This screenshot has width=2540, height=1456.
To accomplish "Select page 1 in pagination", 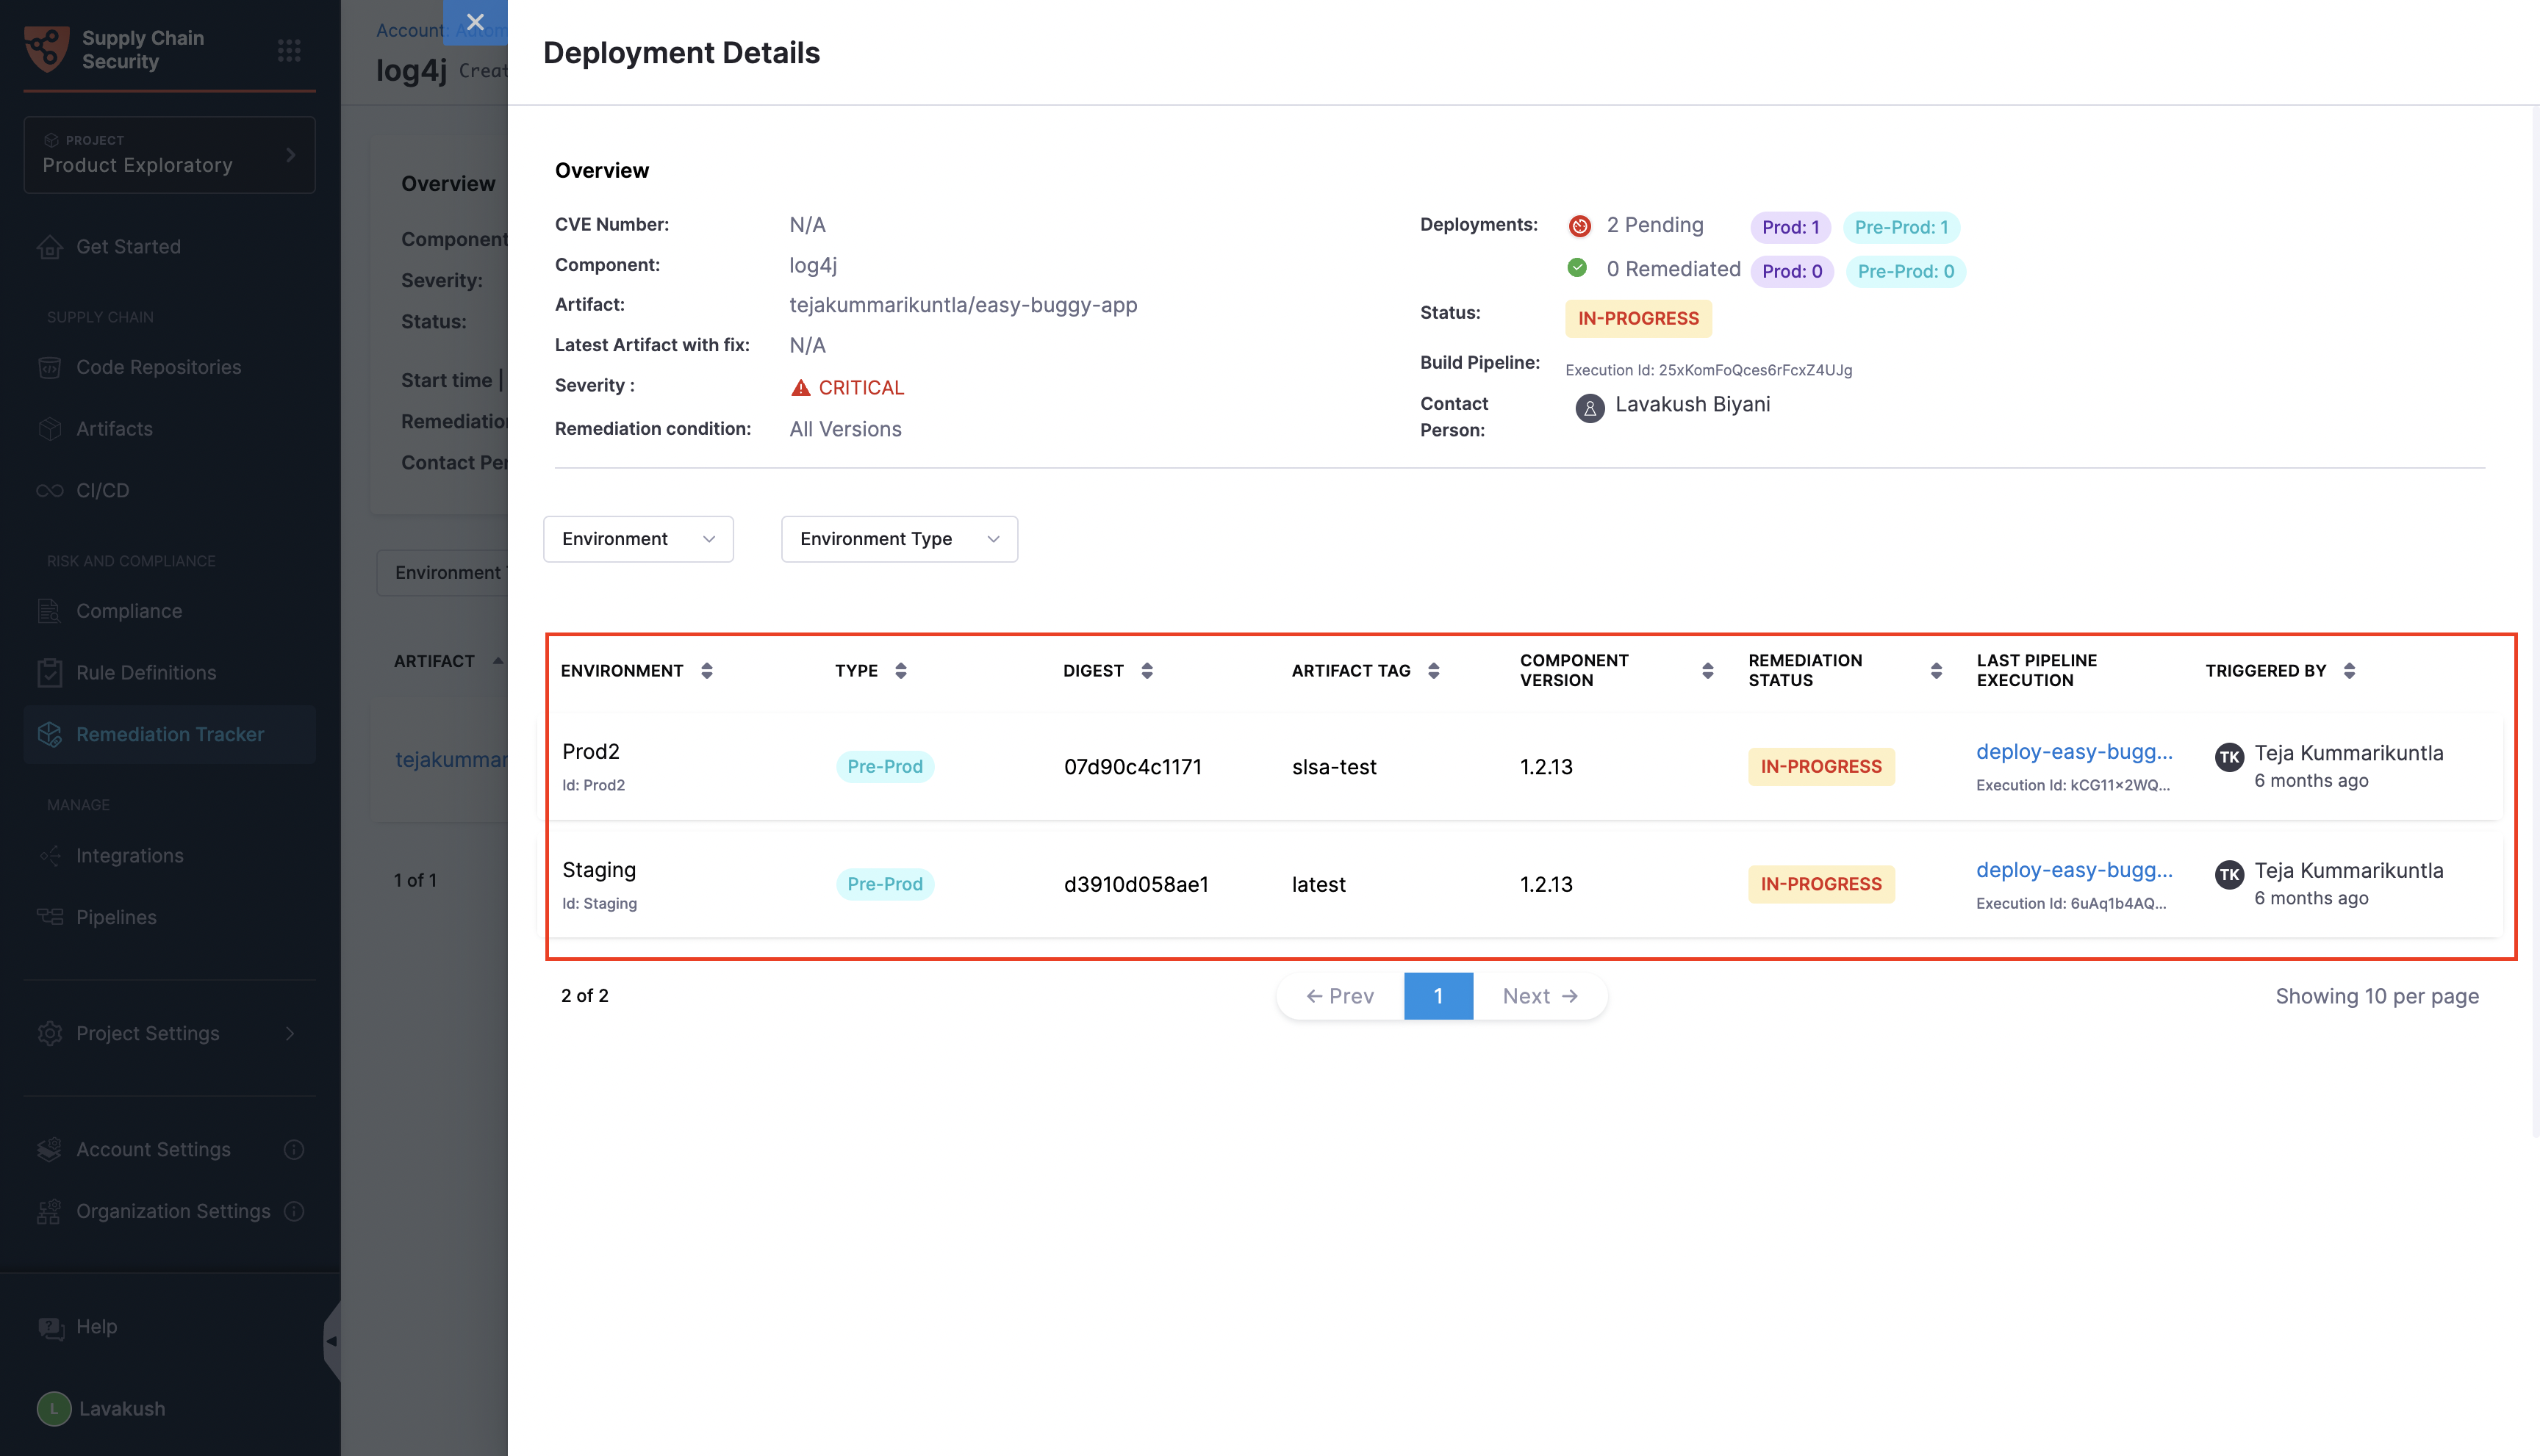I will click(x=1438, y=996).
